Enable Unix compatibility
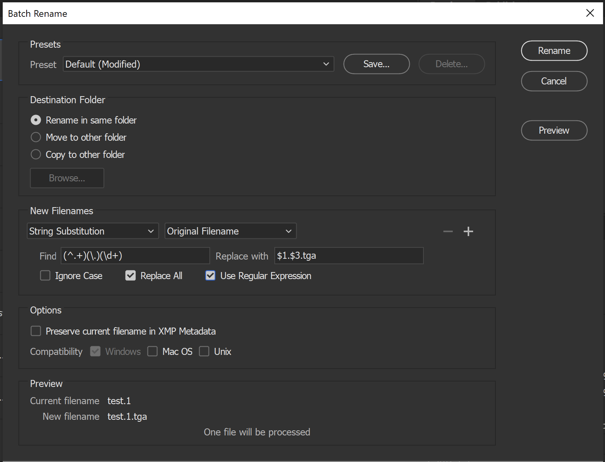This screenshot has width=605, height=462. point(204,351)
